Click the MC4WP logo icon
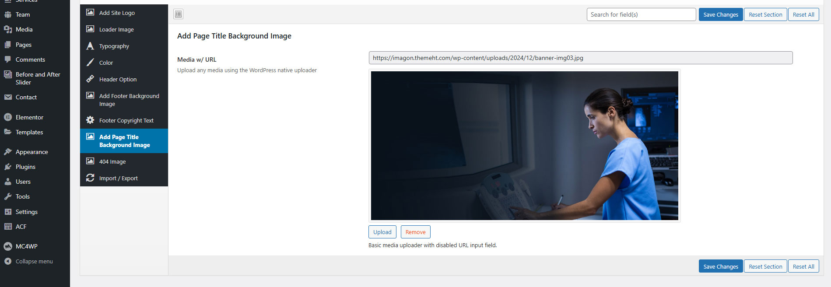Screen dimensions: 831x287 point(8,246)
